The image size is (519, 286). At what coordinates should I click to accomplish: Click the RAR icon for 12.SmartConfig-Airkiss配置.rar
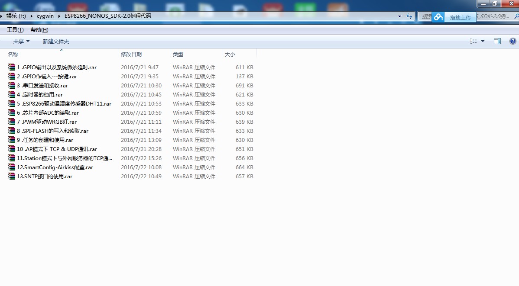(x=12, y=167)
